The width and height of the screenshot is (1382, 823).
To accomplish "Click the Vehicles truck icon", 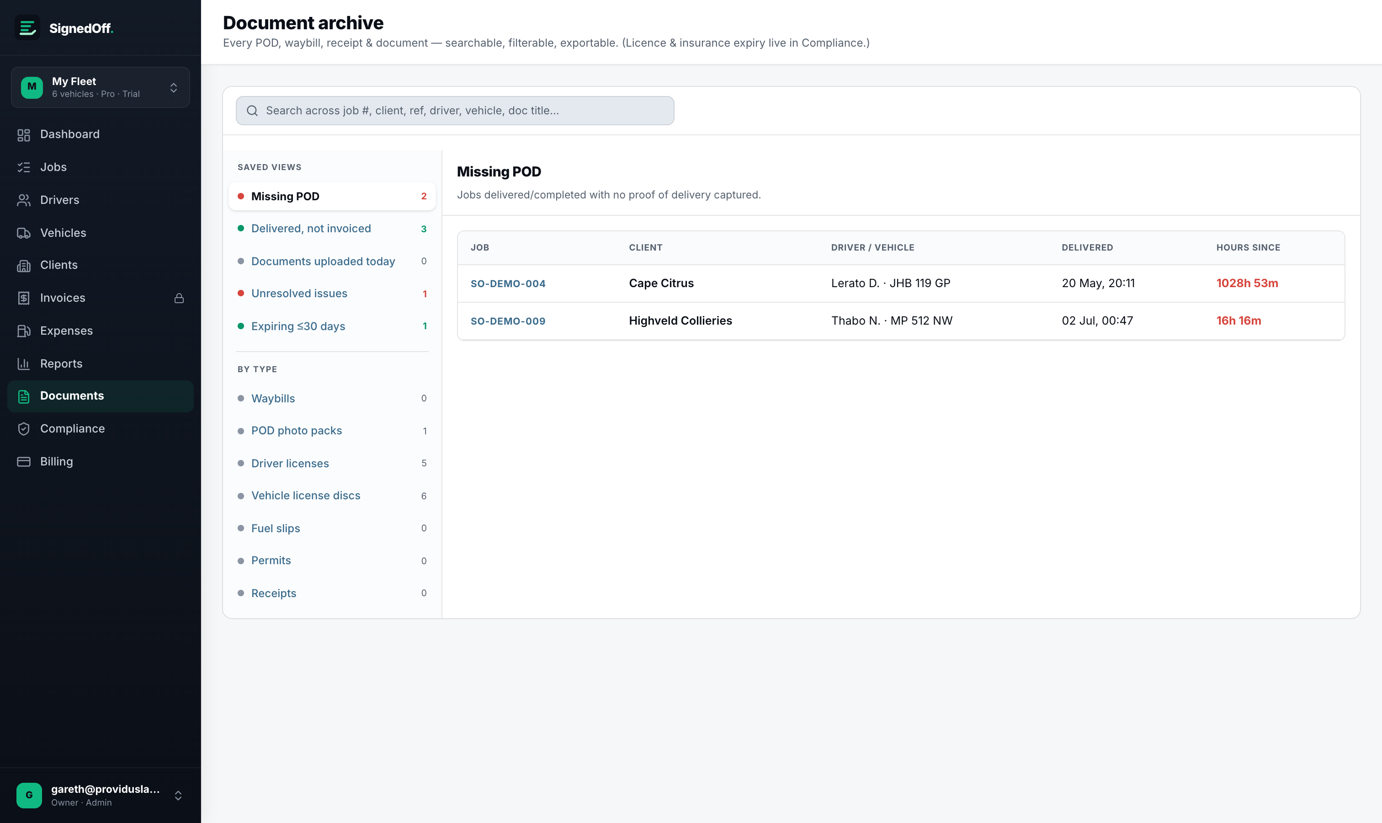I will click(x=23, y=233).
